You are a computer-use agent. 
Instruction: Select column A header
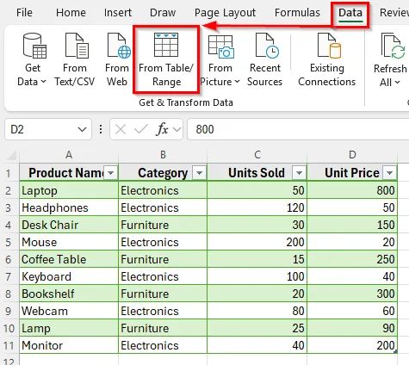coord(69,155)
